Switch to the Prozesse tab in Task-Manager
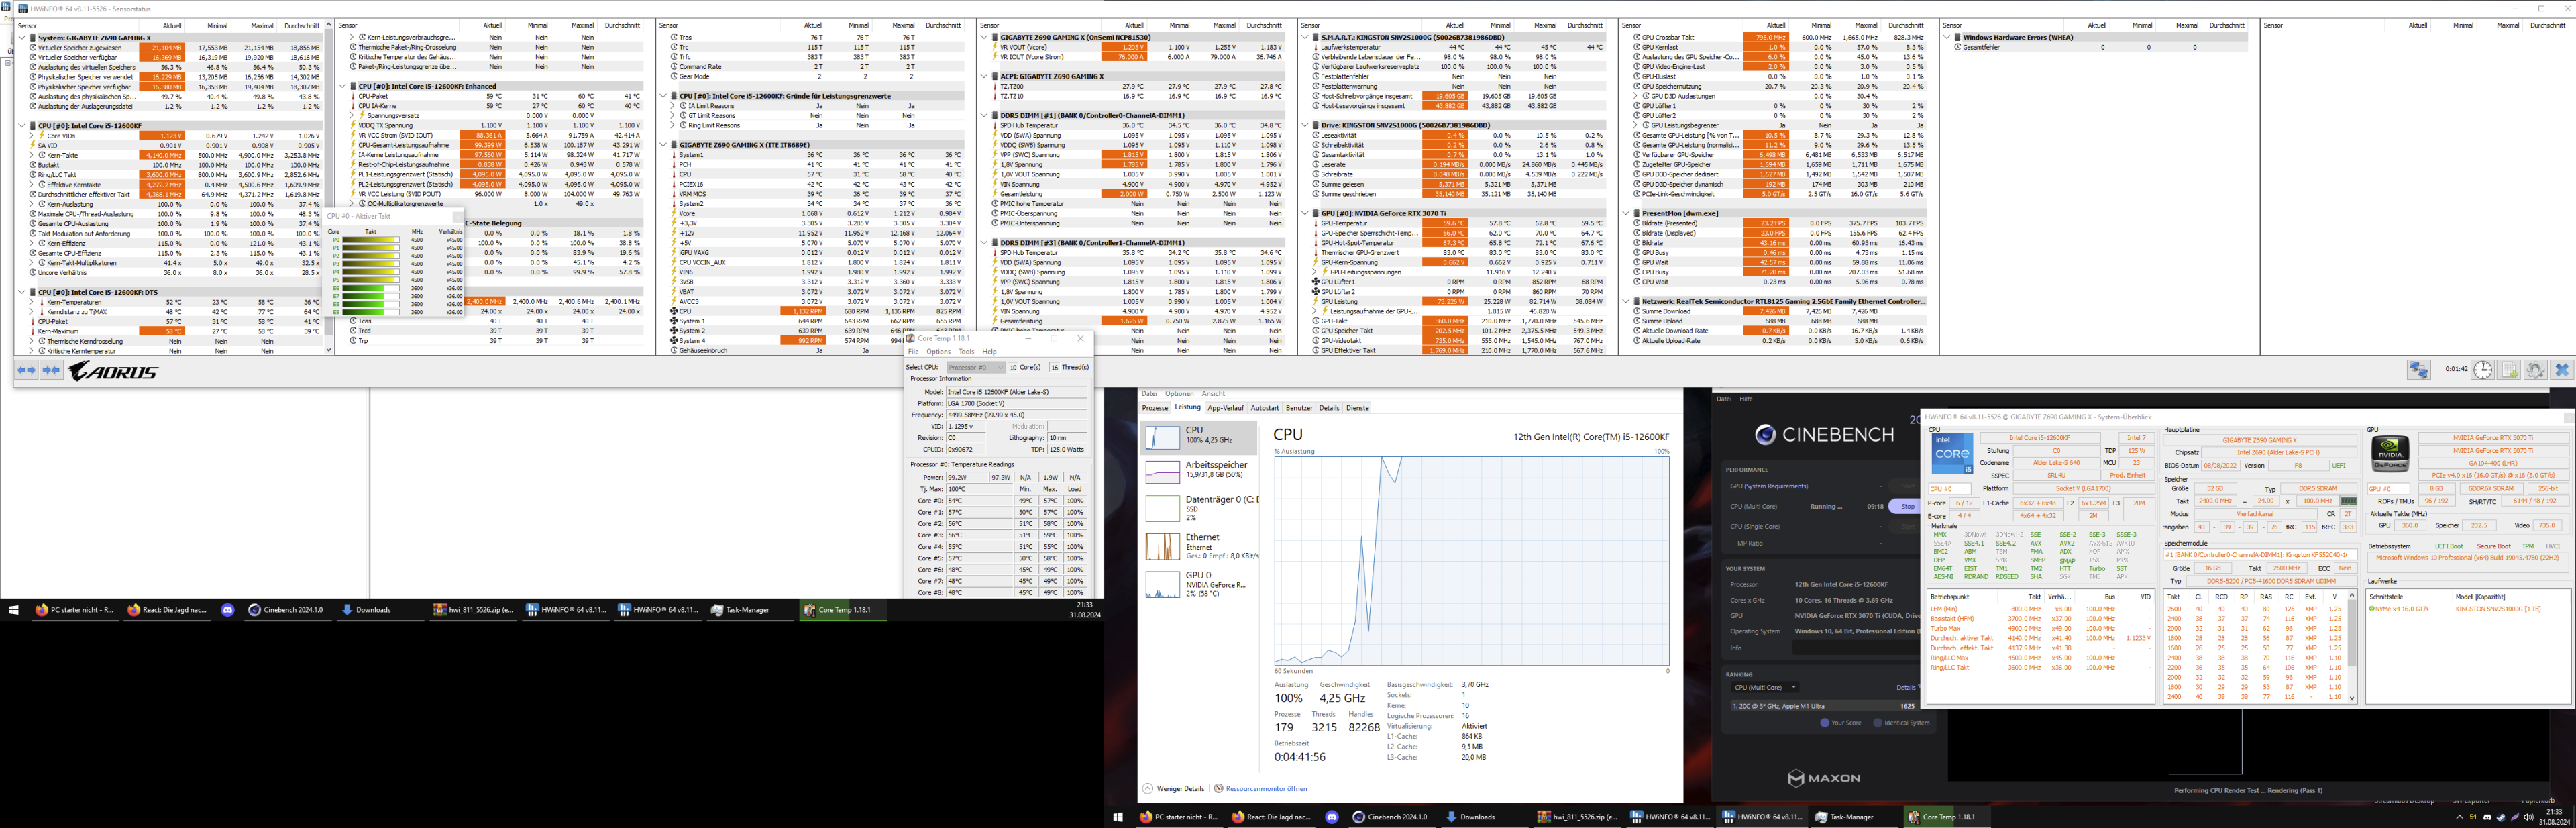Image resolution: width=2576 pixels, height=828 pixels. 1155,408
